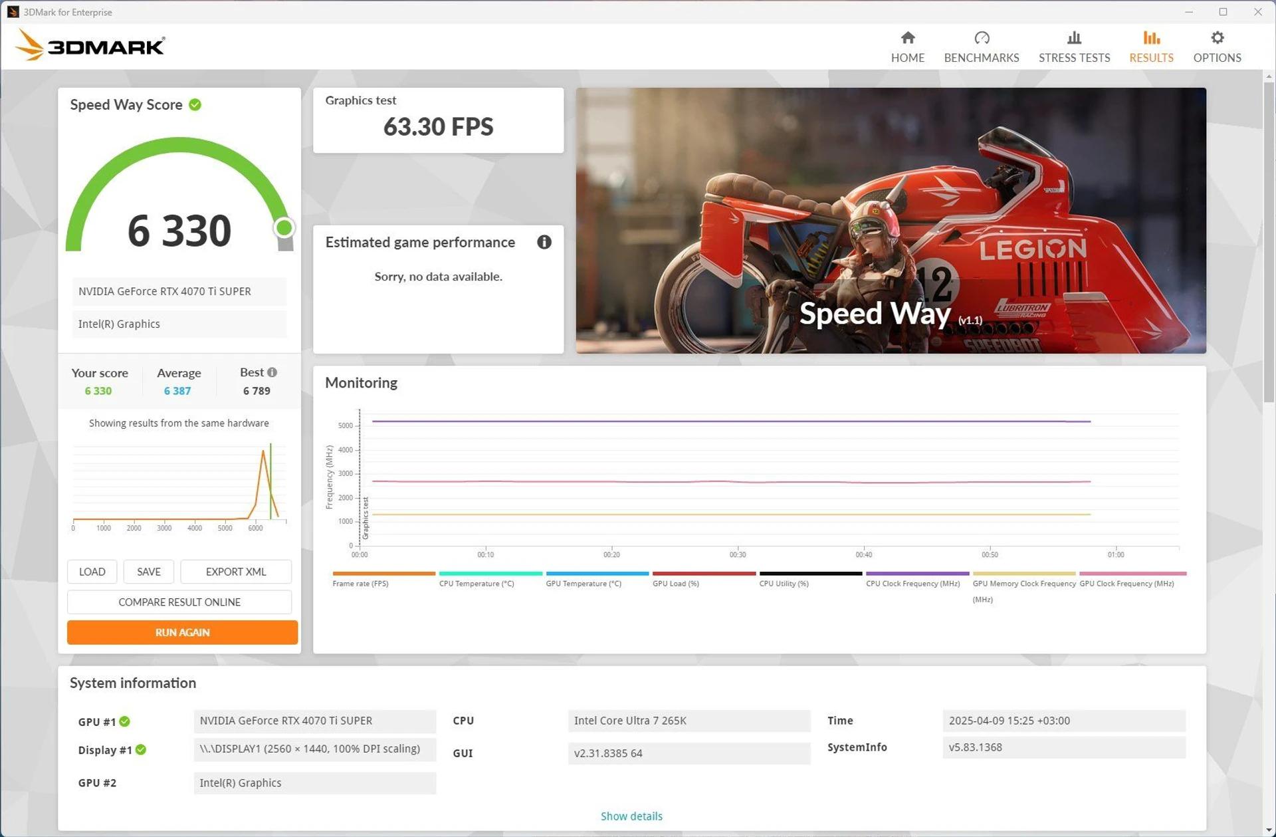This screenshot has width=1276, height=837.
Task: Click the Speed Way benchmark thumbnail image
Action: [x=890, y=220]
